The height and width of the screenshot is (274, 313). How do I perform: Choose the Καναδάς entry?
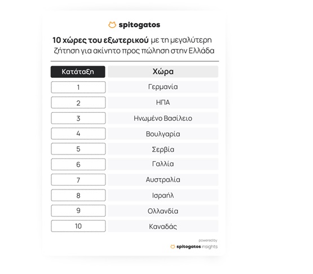click(163, 226)
